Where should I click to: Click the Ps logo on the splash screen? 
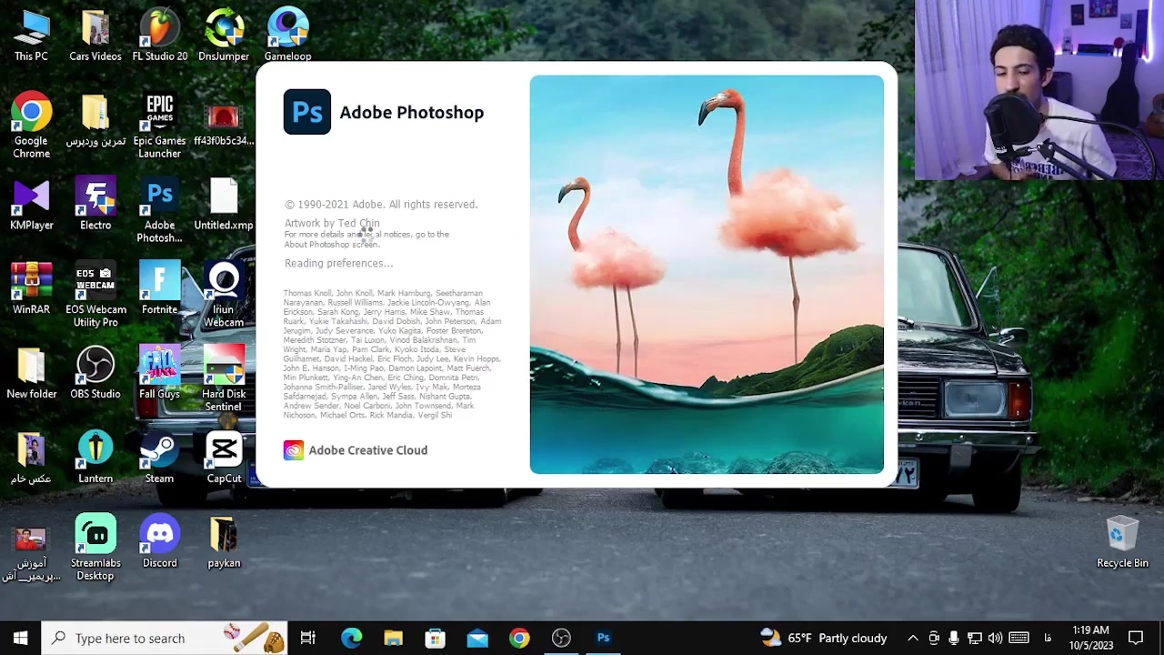tap(307, 112)
